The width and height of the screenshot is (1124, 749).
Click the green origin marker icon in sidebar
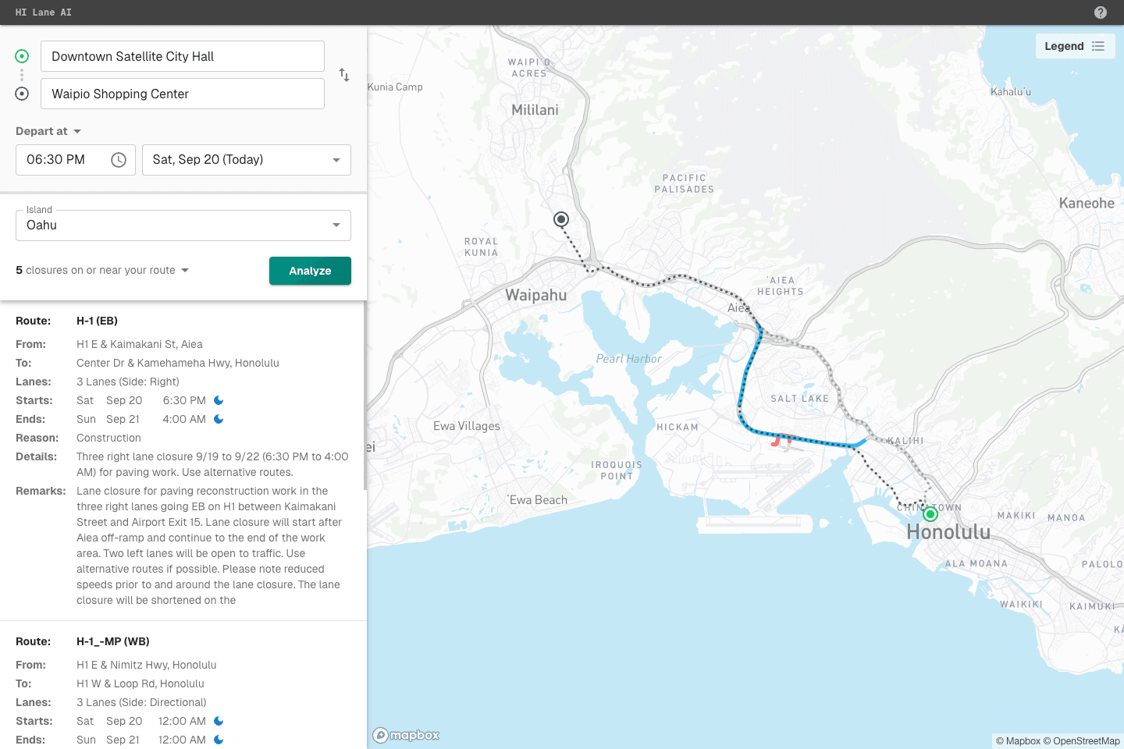[22, 56]
